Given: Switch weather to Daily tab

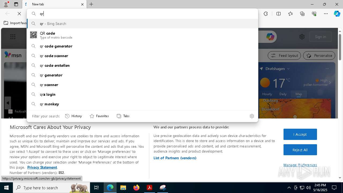Looking at the screenshot, I should [x=283, y=94].
